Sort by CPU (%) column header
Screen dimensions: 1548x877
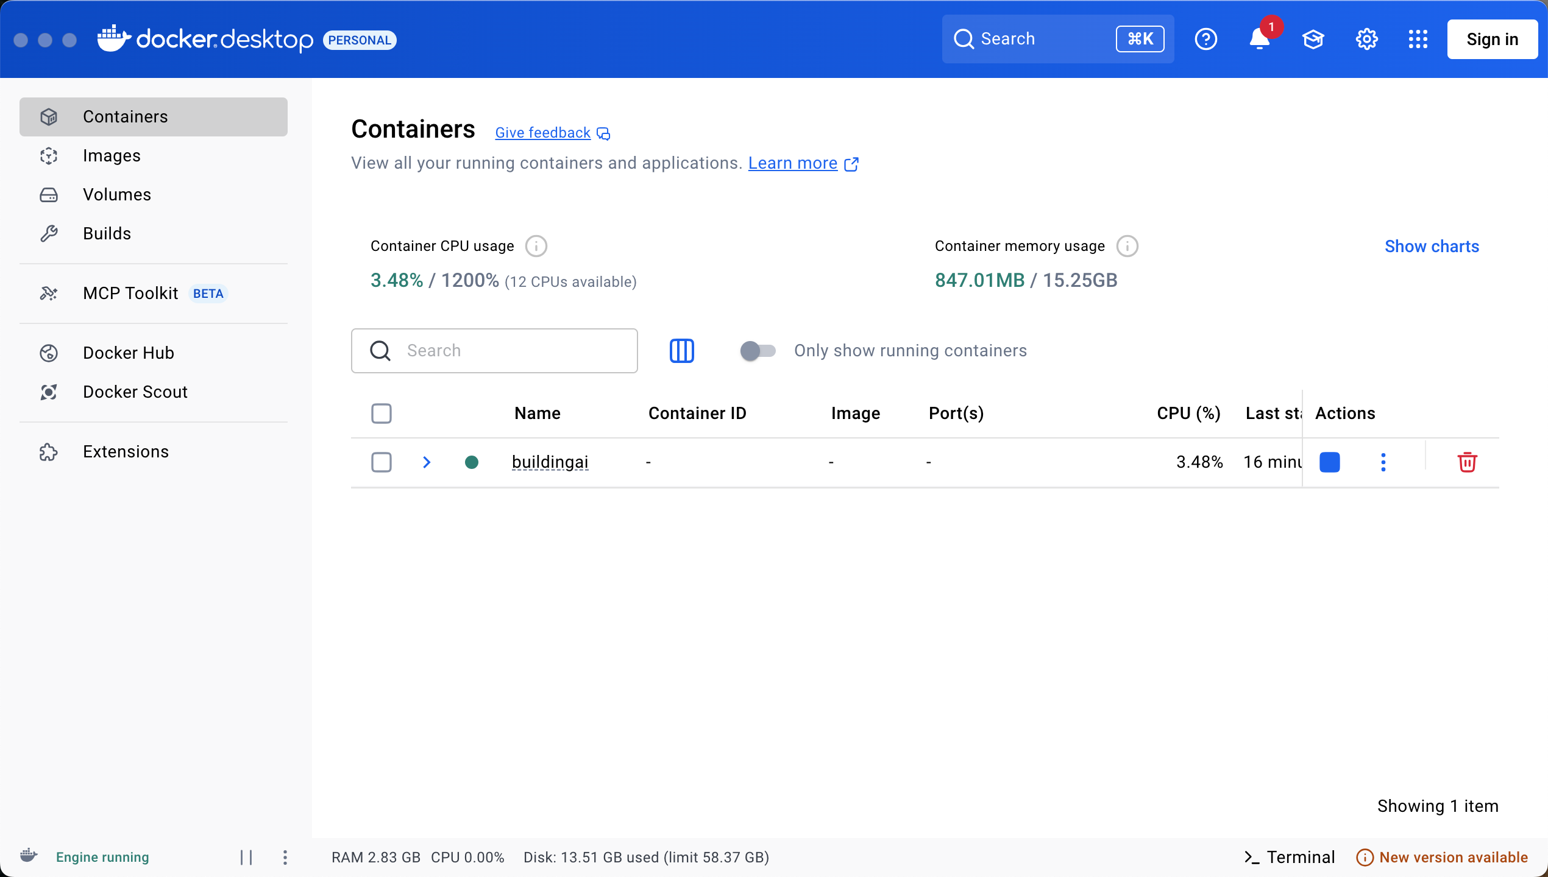click(1188, 414)
